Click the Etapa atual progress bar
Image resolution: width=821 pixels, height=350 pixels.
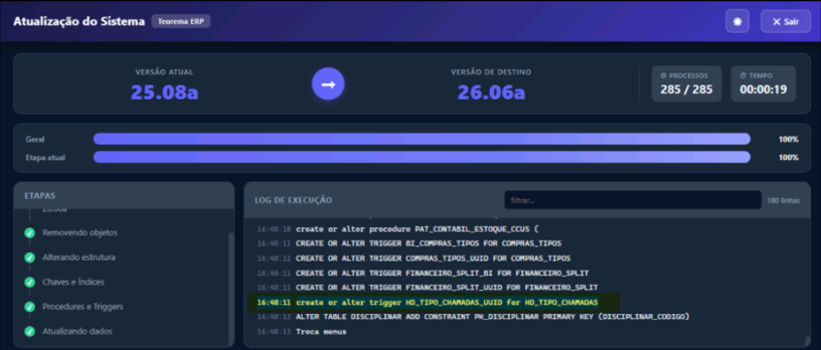[421, 157]
